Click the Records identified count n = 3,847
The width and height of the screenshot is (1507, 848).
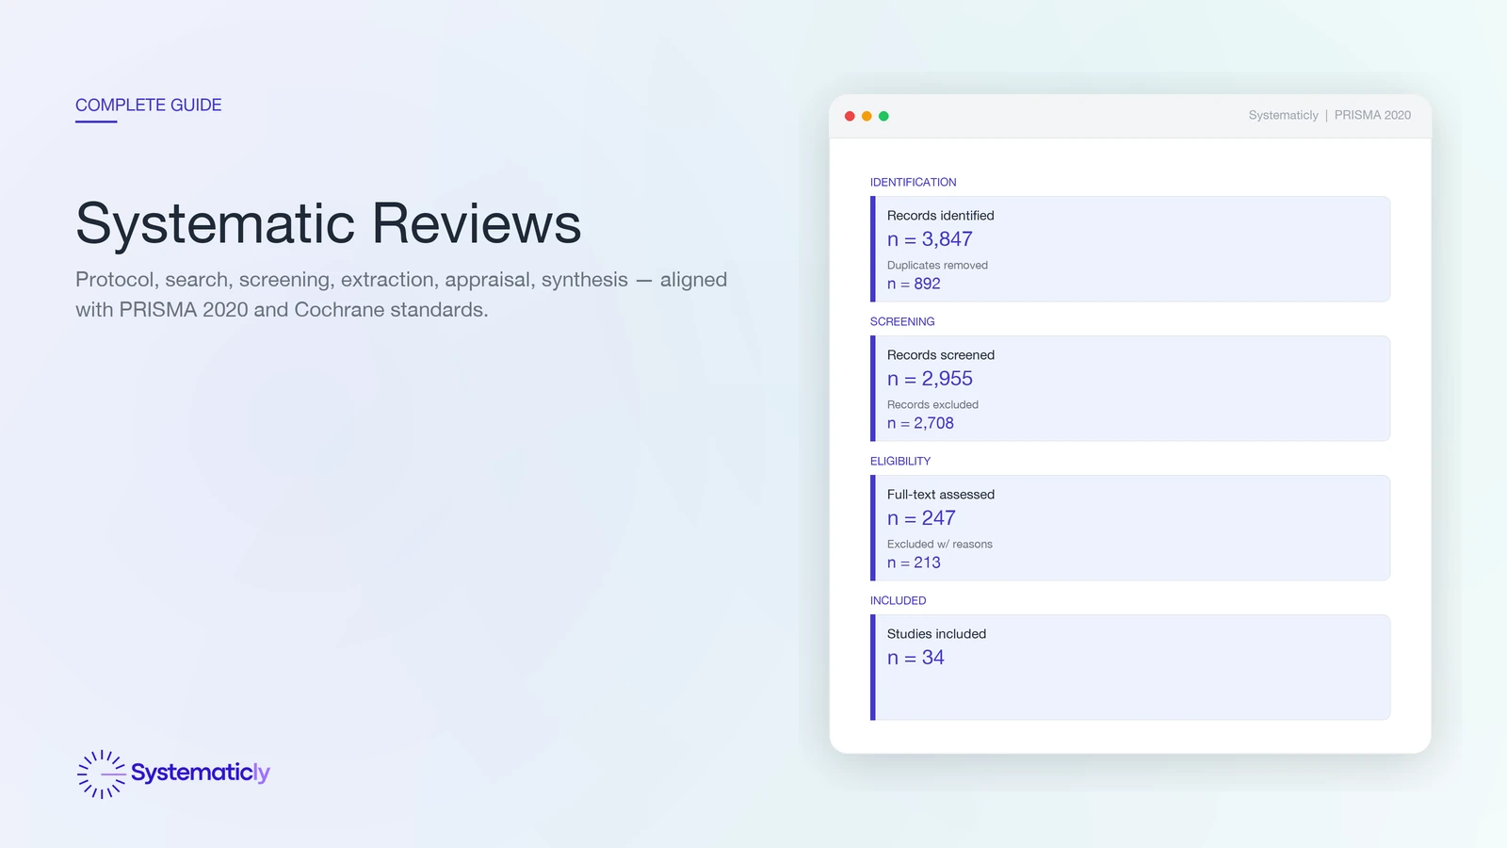pyautogui.click(x=929, y=239)
